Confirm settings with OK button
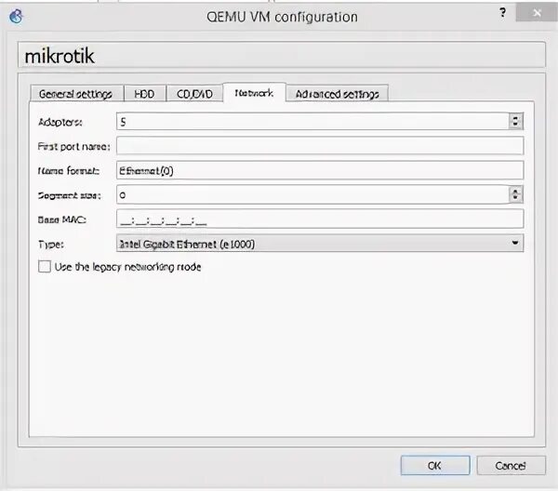 coord(435,465)
